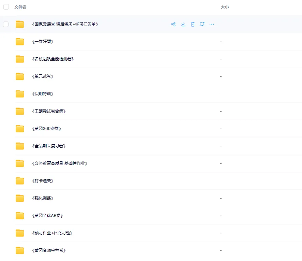
Task: Click folder icon of 一卷好题
Action: tap(20, 42)
